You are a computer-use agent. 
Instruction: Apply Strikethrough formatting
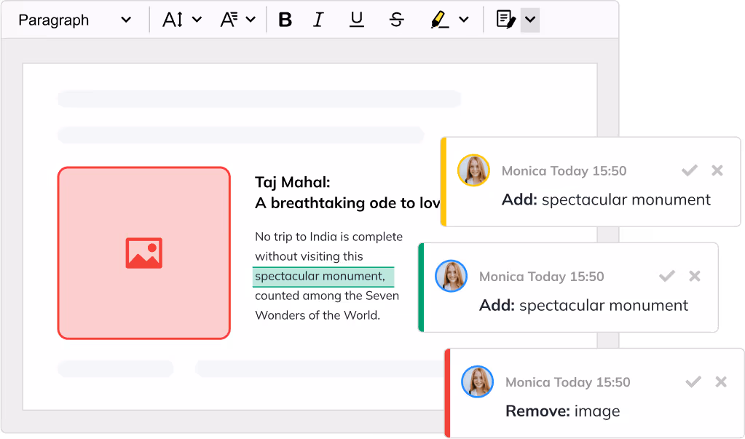click(396, 20)
